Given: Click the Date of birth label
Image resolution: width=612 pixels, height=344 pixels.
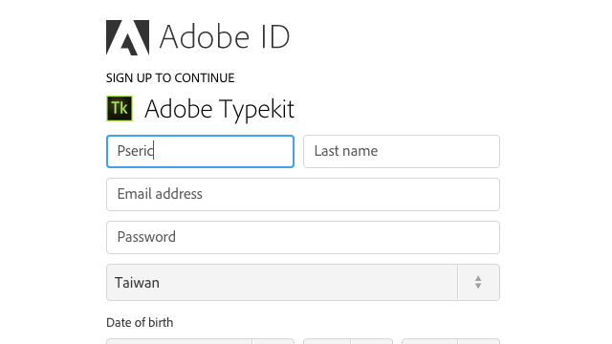Looking at the screenshot, I should pyautogui.click(x=140, y=323).
